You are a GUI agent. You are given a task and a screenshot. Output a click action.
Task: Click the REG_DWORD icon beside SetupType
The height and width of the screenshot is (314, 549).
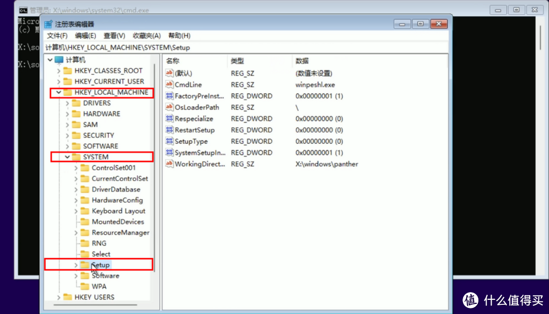pyautogui.click(x=169, y=141)
